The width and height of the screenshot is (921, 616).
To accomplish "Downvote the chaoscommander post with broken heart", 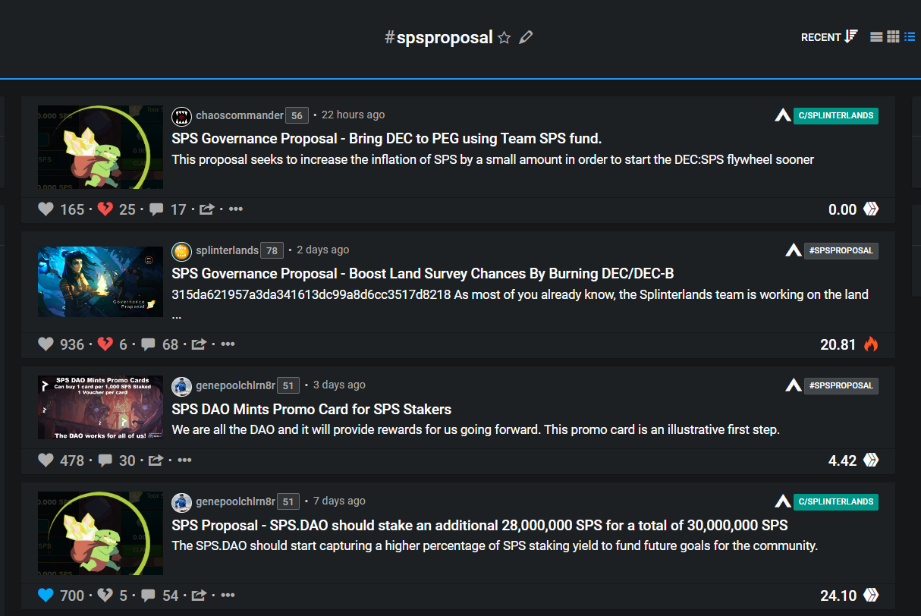I will 105,209.
